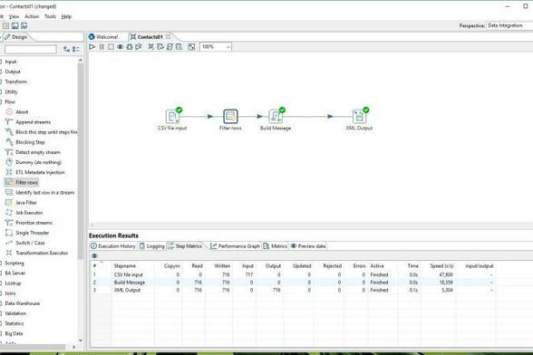Expand the Data Warehouse category in the tree
This screenshot has height=355, width=533.
coord(22,303)
